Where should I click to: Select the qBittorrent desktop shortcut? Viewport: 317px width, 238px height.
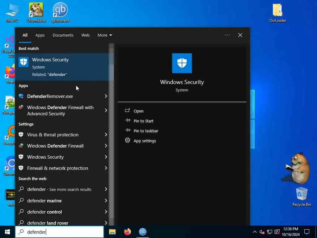60,12
